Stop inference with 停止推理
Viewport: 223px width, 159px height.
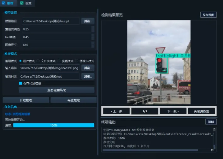click(73, 100)
